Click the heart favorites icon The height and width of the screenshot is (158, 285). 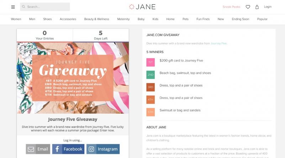click(248, 7)
